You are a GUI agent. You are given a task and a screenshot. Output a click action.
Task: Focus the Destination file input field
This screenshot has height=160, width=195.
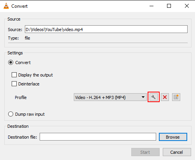tap(98, 137)
